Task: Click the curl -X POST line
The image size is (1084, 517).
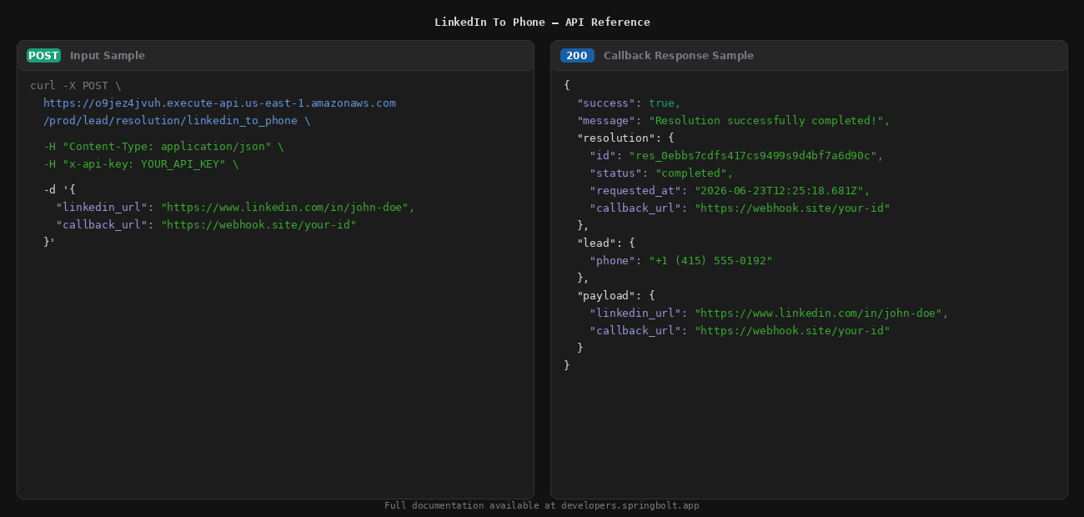Action: click(76, 86)
